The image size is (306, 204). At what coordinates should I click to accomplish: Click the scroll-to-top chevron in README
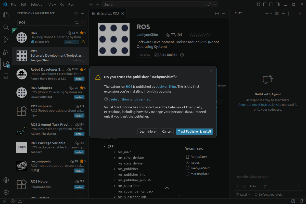click(x=167, y=188)
